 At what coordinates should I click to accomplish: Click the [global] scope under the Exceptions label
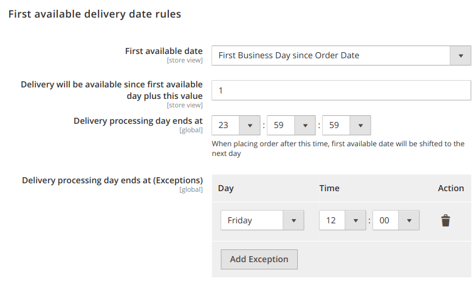[191, 190]
